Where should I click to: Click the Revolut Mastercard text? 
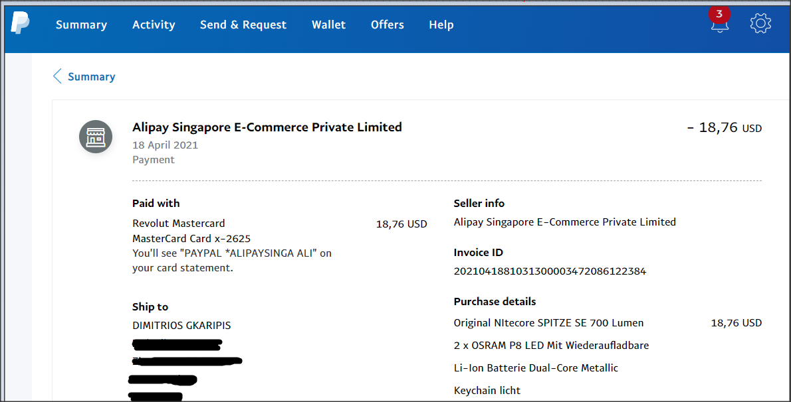tap(179, 223)
